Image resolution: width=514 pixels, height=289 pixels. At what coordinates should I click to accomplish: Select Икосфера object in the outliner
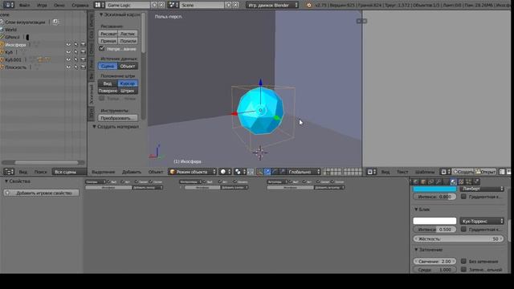(15, 45)
